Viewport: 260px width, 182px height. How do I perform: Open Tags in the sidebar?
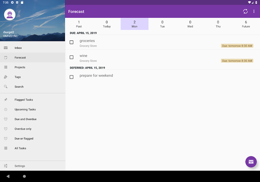point(18,77)
